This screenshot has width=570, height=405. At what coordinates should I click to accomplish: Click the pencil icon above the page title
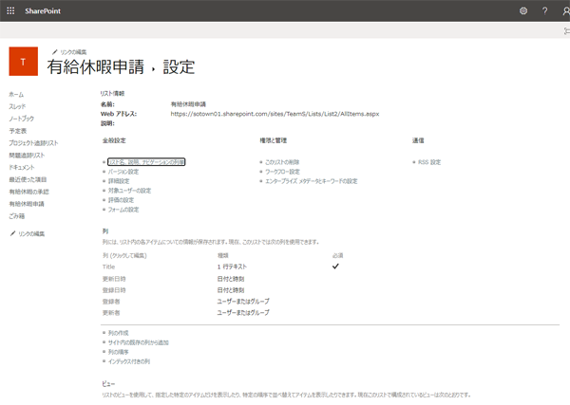coord(55,52)
